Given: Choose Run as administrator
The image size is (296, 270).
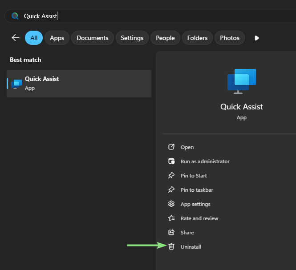Looking at the screenshot, I should click(x=205, y=161).
